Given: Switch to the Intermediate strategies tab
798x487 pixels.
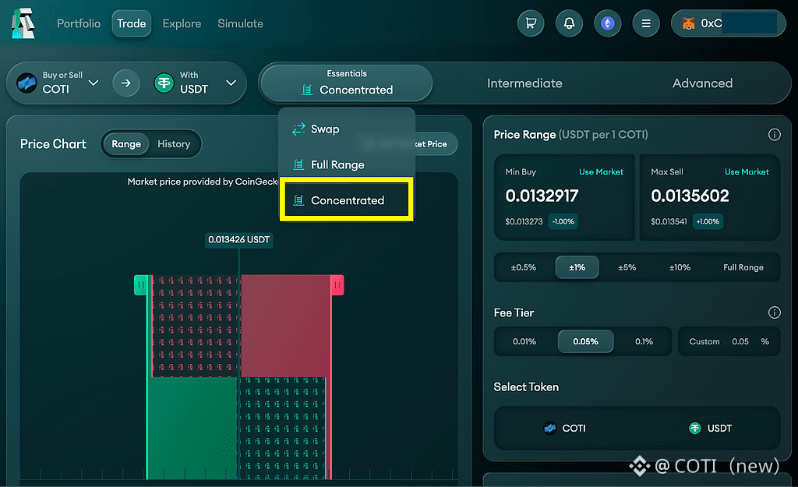Looking at the screenshot, I should [524, 83].
